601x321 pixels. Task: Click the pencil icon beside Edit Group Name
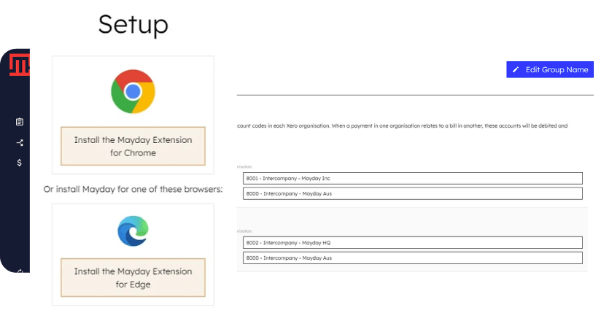pos(516,70)
